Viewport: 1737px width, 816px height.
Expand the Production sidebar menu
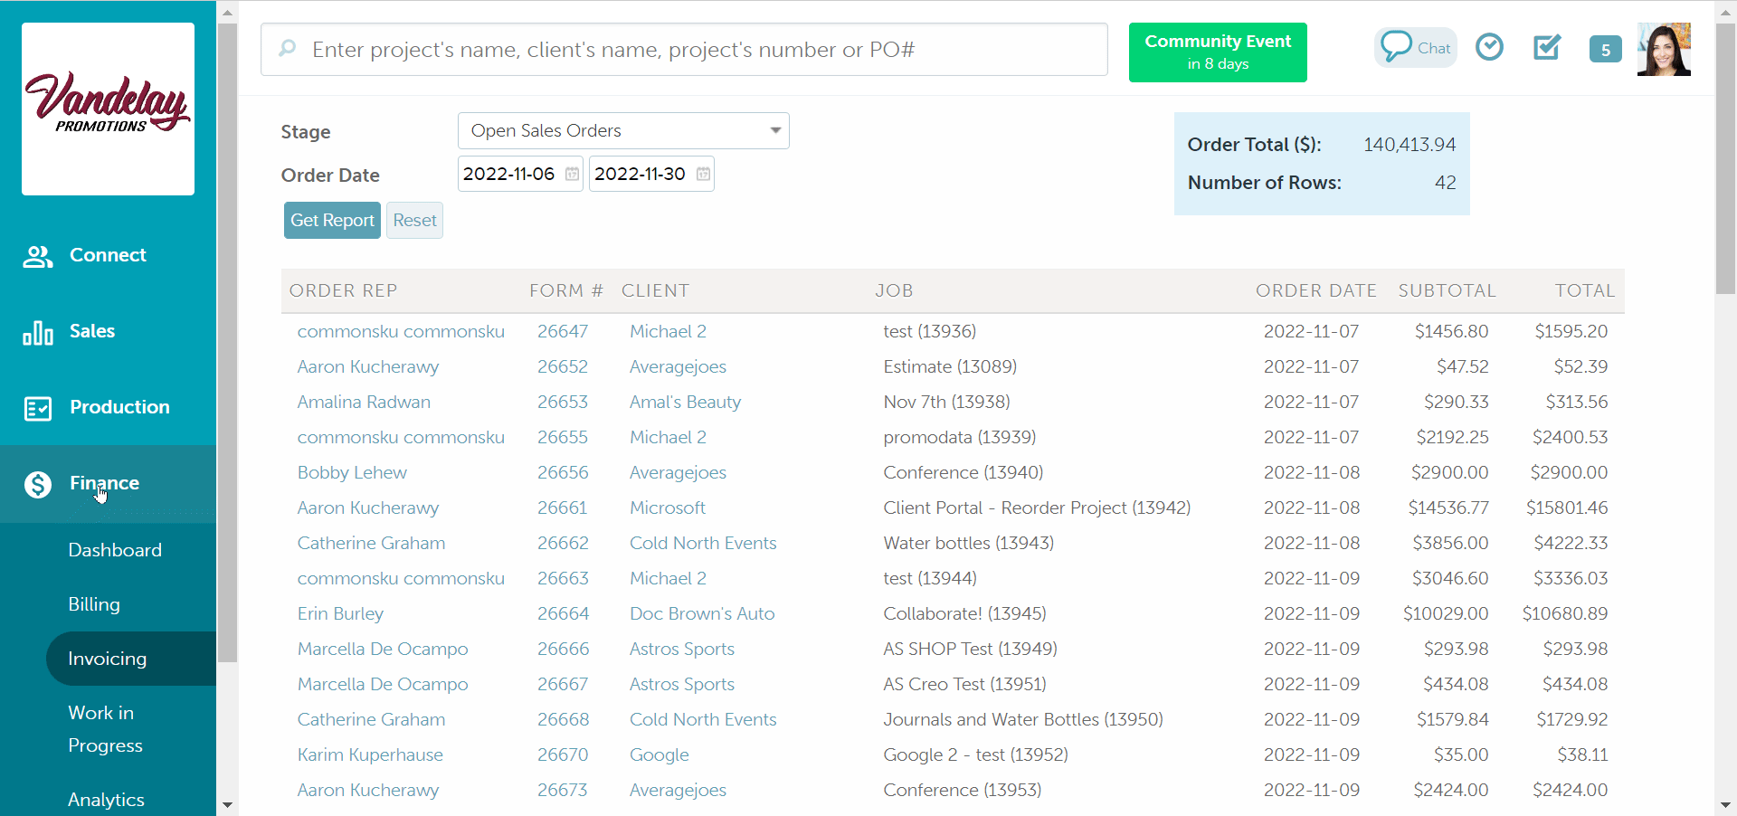[119, 407]
